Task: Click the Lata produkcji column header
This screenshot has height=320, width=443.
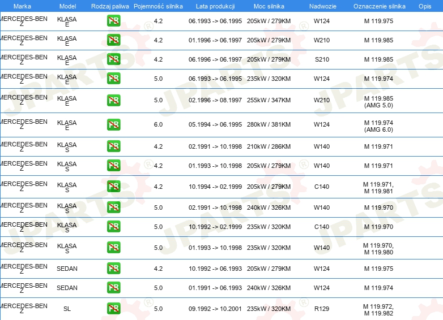Action: [215, 6]
